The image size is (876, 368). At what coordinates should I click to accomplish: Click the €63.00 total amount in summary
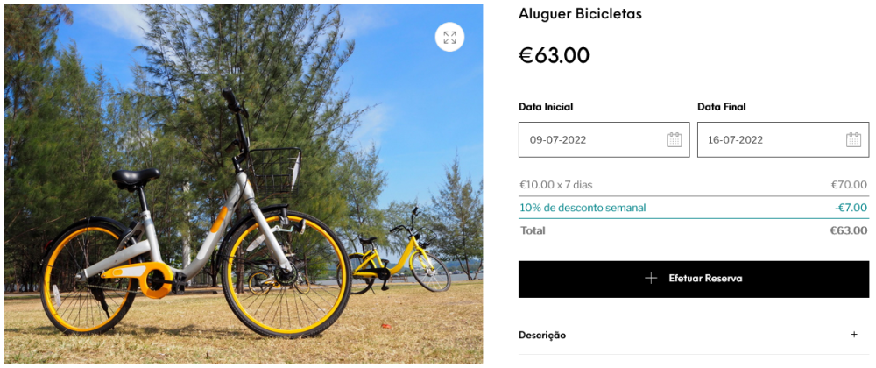pos(848,230)
